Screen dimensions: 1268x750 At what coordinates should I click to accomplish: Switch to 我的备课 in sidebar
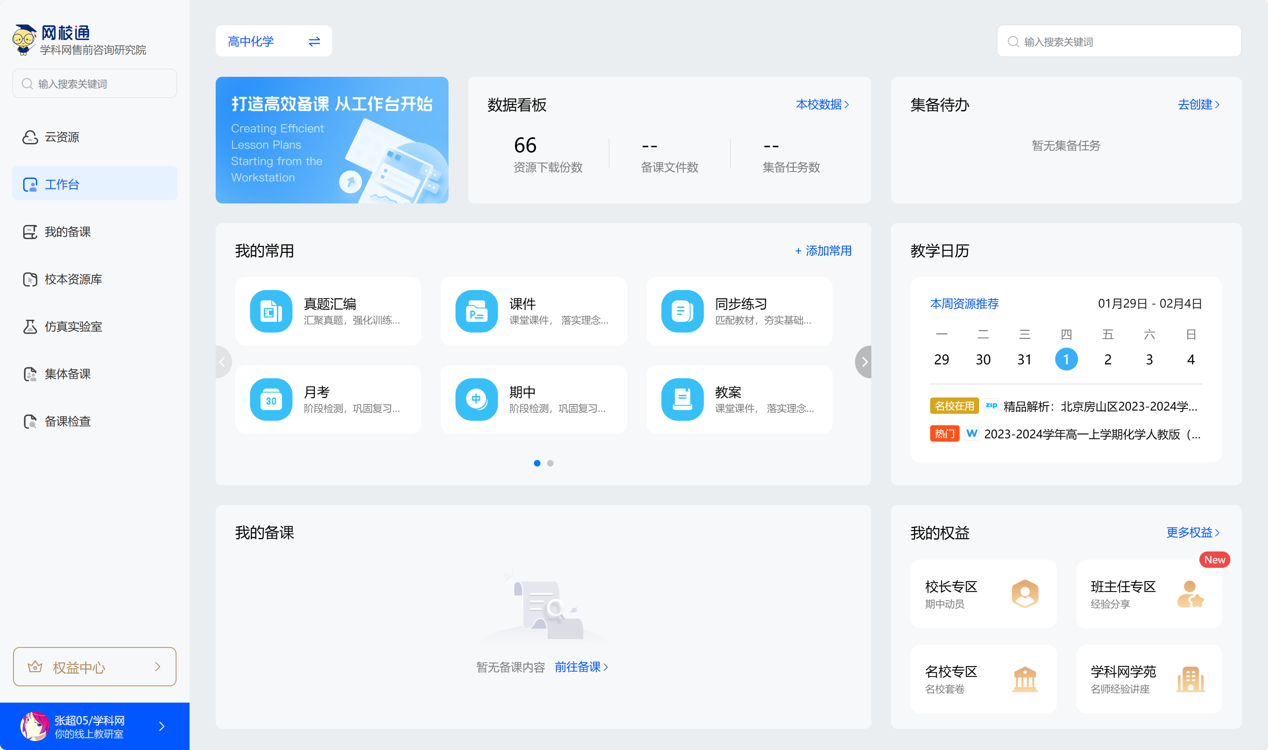[67, 232]
